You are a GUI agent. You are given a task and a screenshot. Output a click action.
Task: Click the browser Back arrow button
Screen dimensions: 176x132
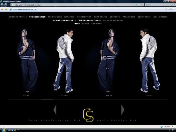tap(2, 5)
